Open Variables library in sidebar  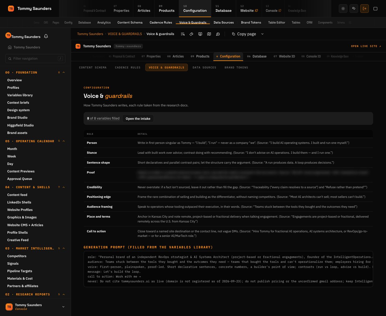[20, 95]
